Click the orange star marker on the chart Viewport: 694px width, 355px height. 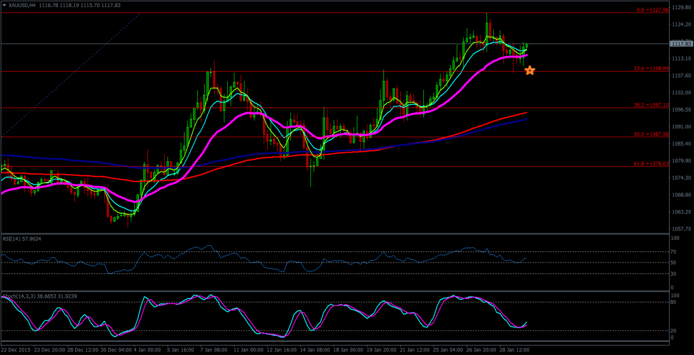(x=529, y=71)
